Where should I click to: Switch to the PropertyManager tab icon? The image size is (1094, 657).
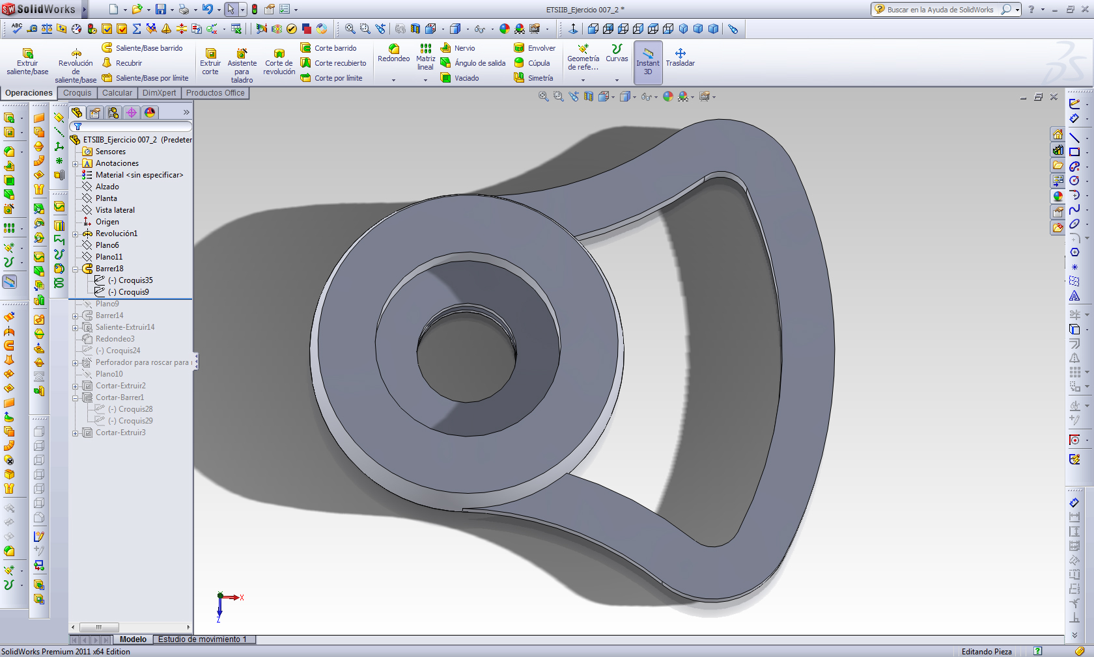[x=95, y=113]
